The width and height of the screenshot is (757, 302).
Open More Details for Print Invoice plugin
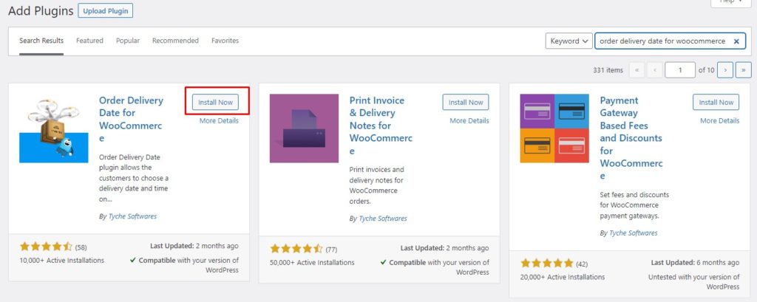click(469, 120)
